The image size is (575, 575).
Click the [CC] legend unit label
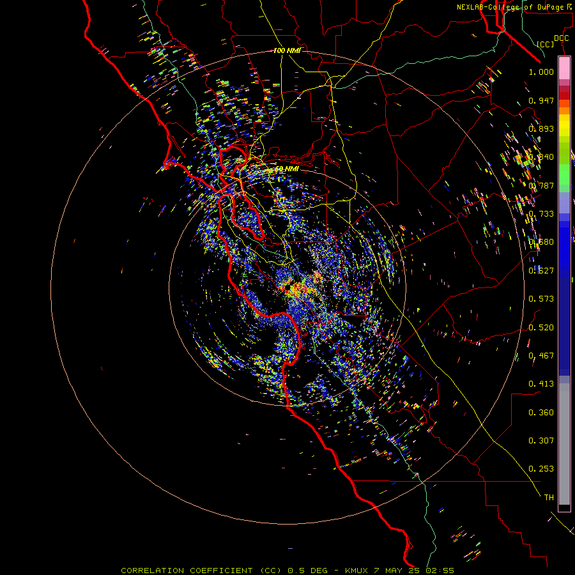(546, 44)
